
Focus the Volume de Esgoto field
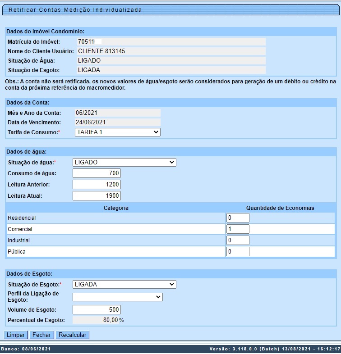(97, 309)
